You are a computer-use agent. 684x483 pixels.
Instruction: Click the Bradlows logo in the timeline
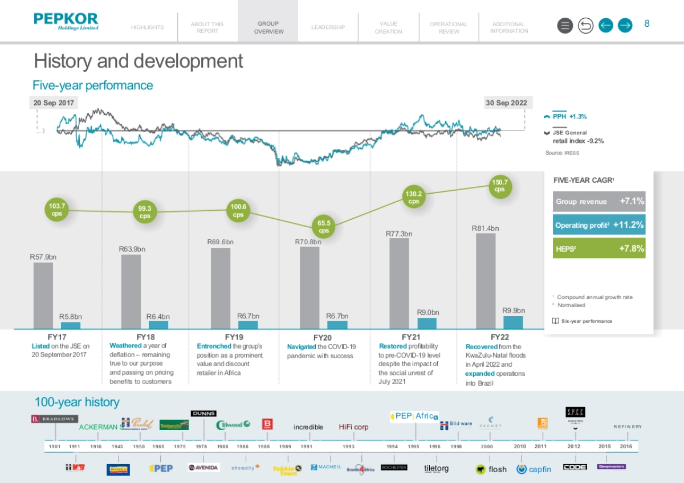click(x=54, y=419)
